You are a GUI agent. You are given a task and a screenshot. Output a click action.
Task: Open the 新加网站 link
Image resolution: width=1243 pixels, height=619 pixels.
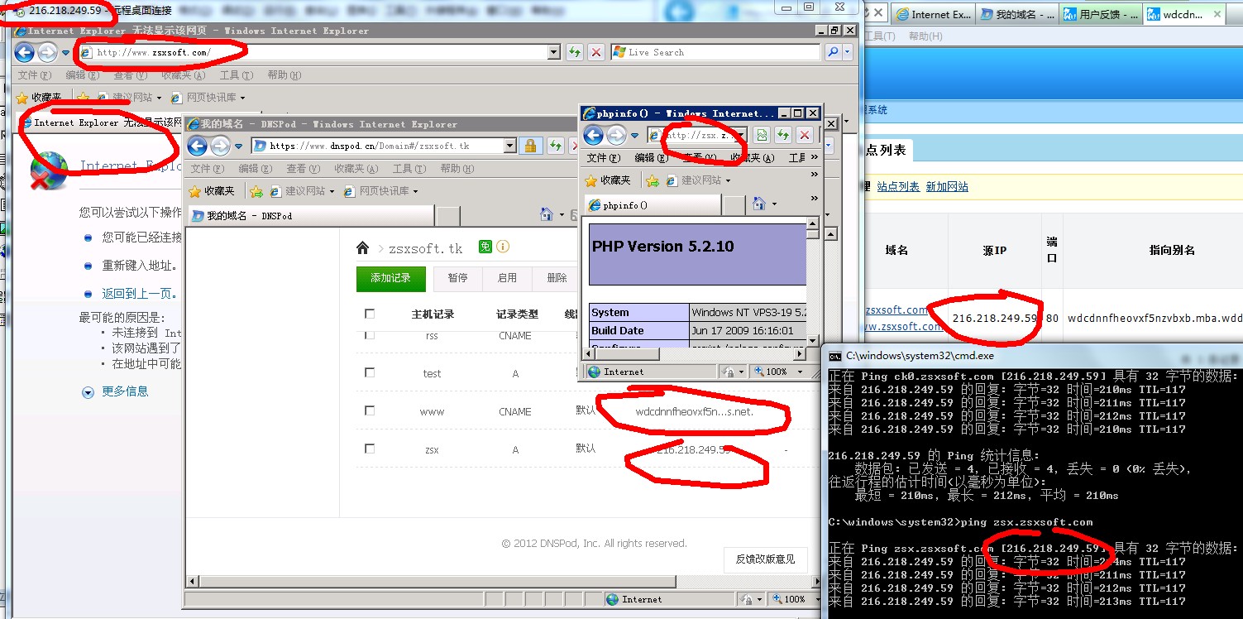(947, 187)
